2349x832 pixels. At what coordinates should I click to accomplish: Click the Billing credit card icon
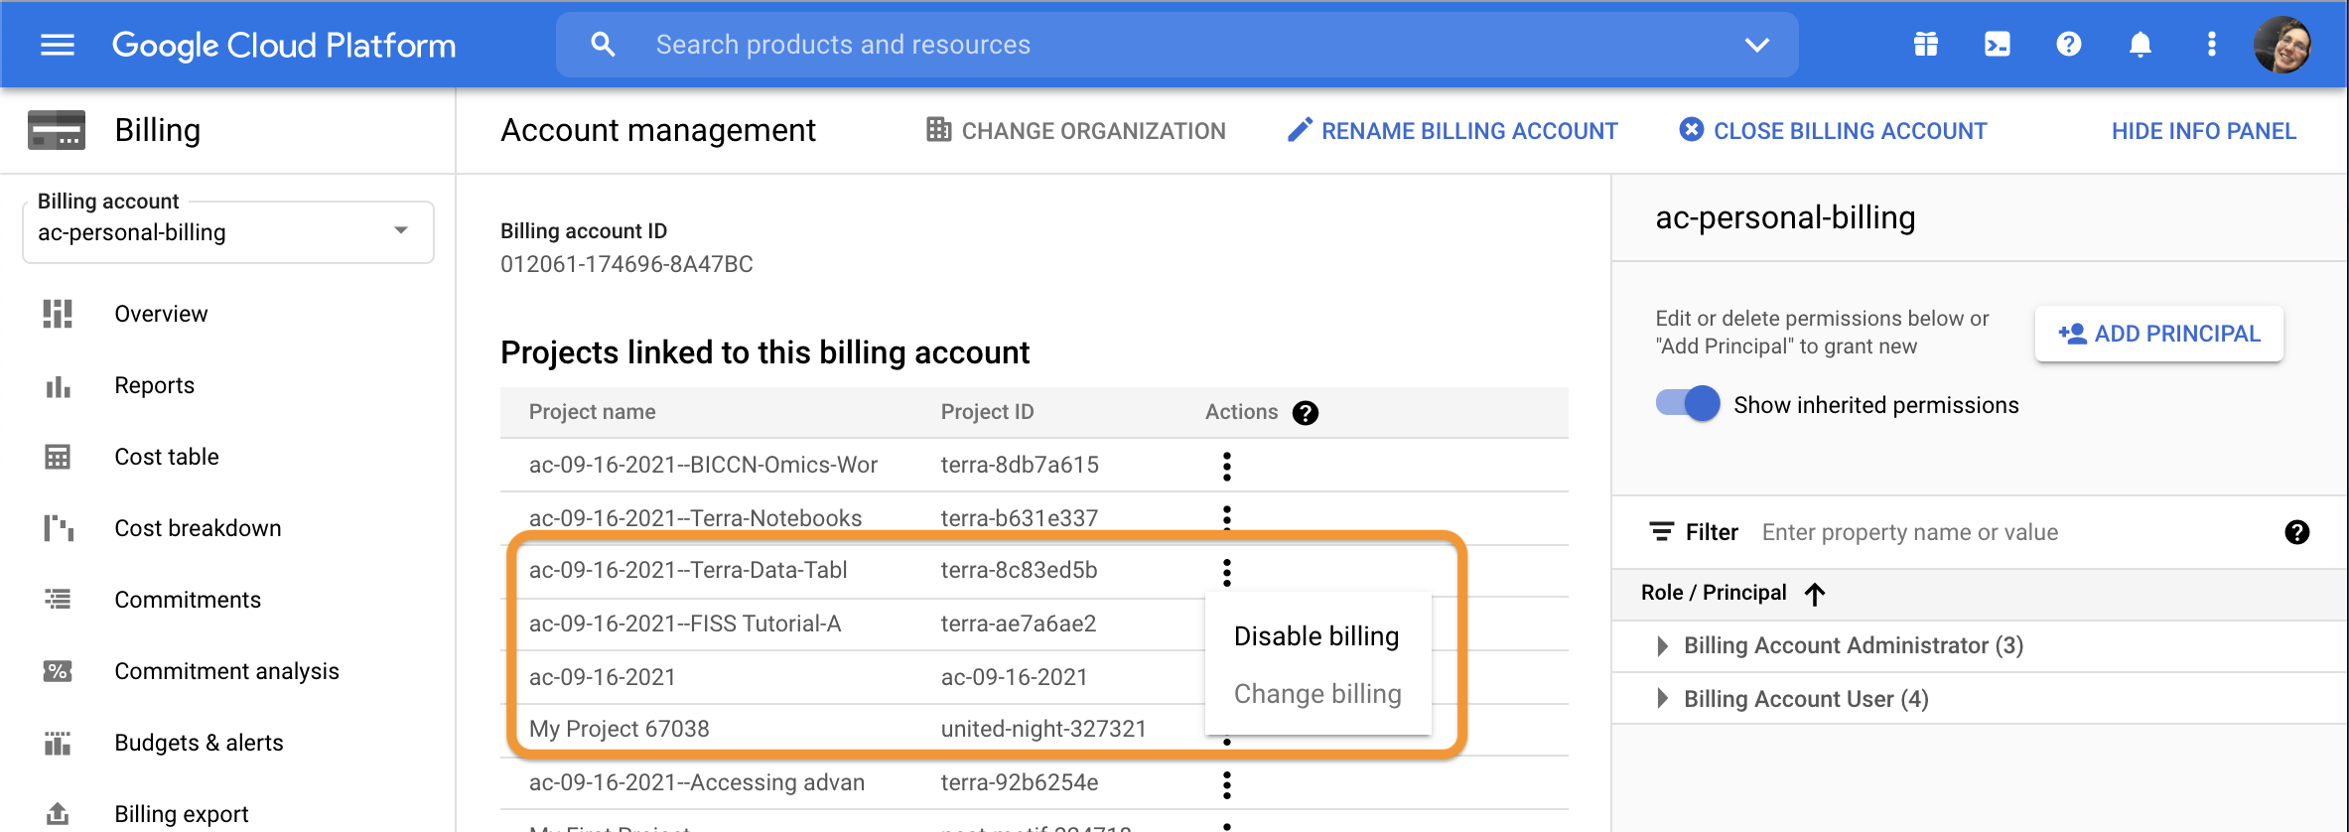(57, 130)
